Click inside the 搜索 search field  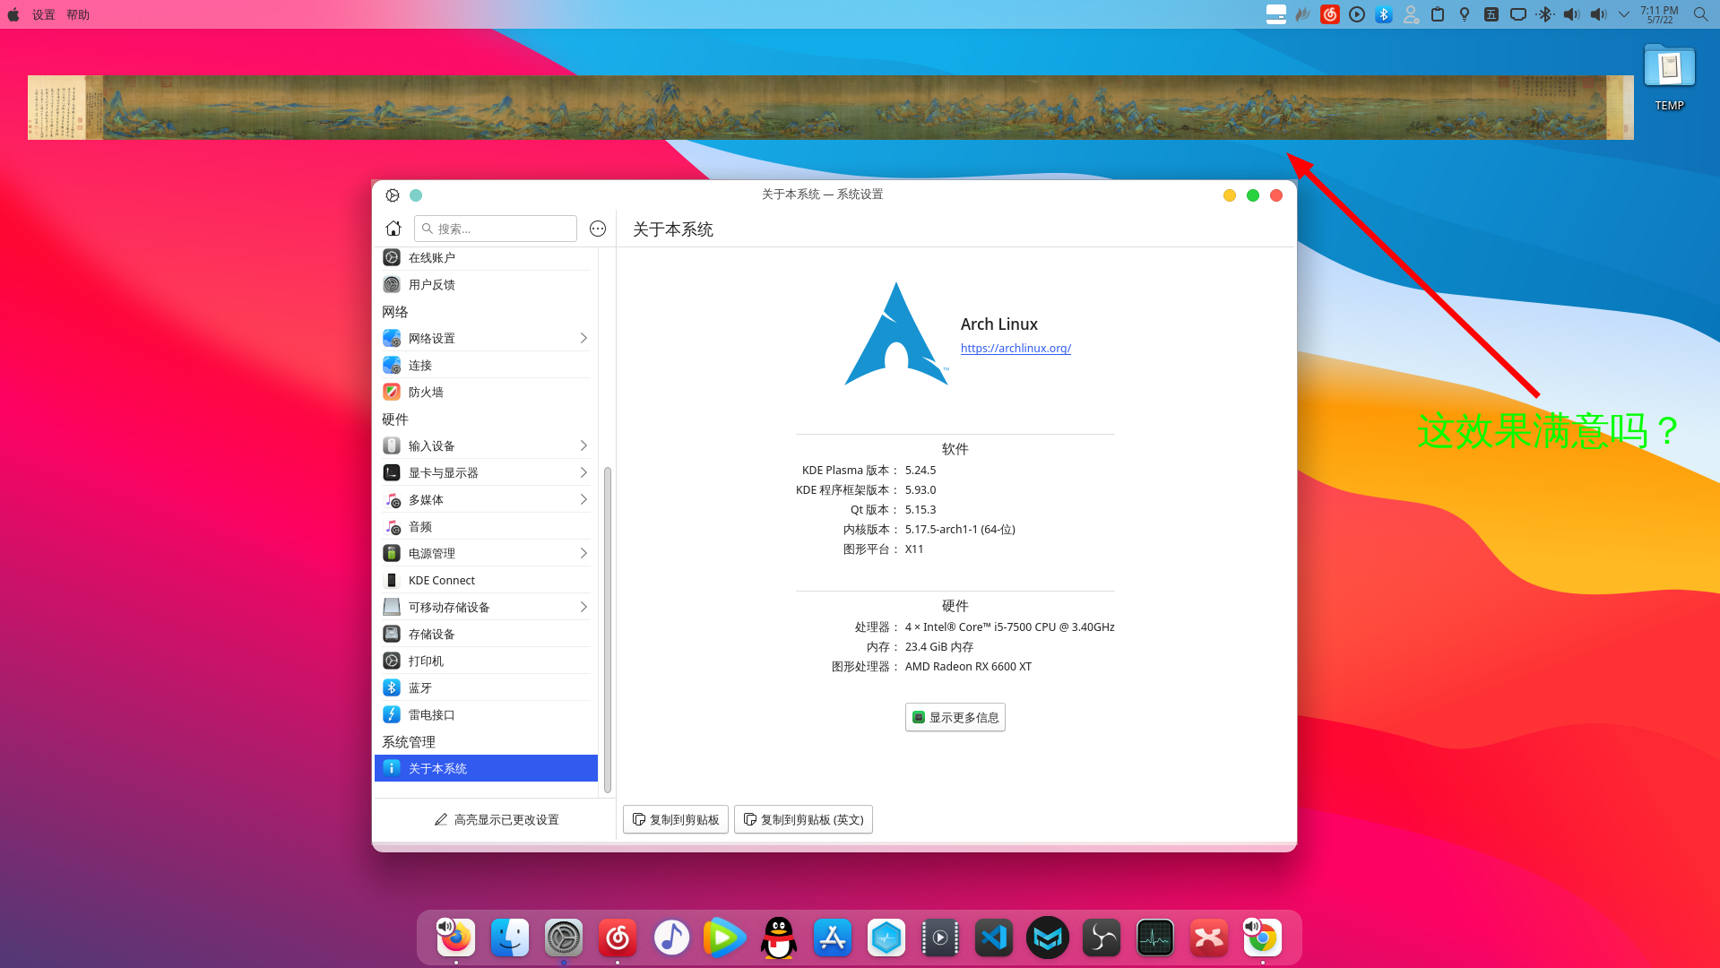point(496,229)
